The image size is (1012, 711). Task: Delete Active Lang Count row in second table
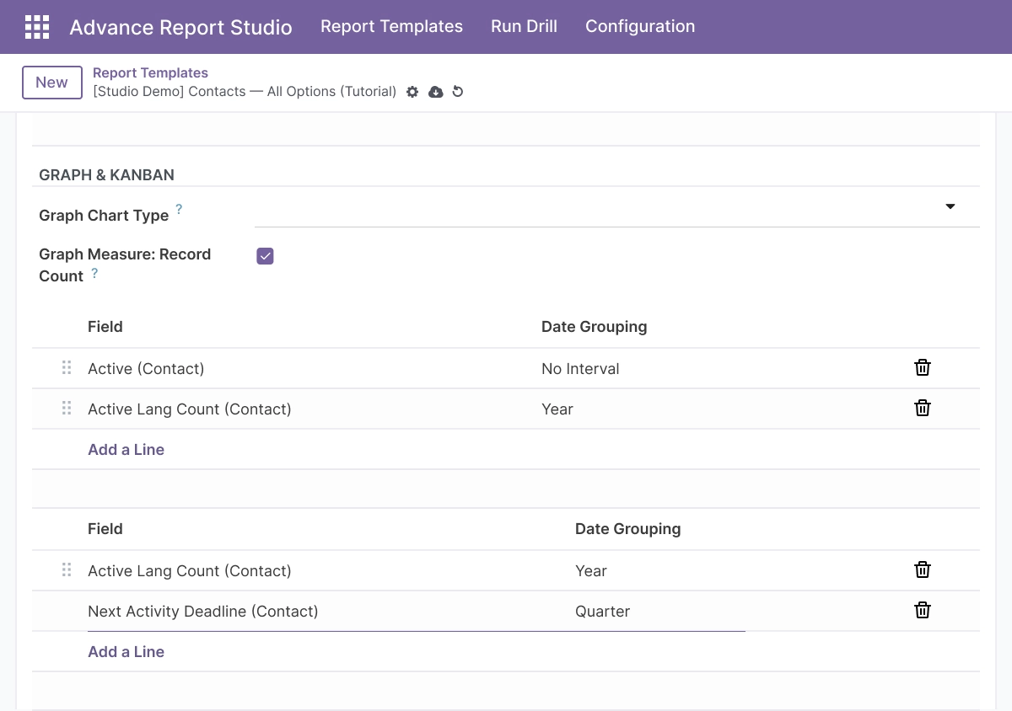coord(923,569)
